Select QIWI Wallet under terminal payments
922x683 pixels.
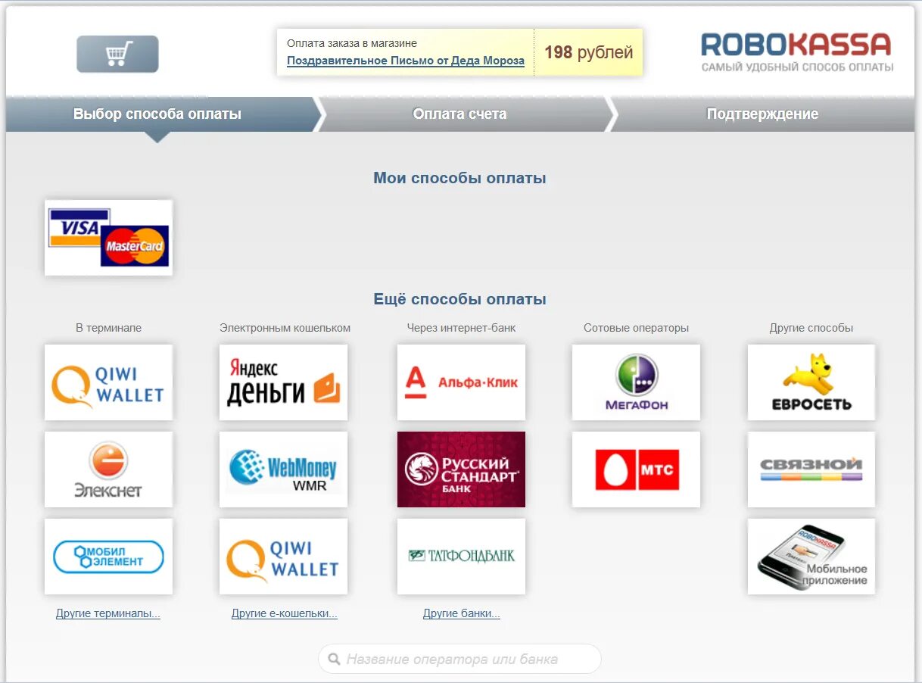click(108, 382)
